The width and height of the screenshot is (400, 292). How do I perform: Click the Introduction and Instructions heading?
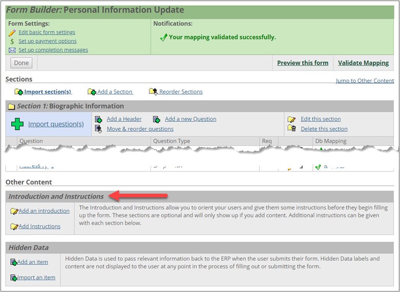(56, 196)
